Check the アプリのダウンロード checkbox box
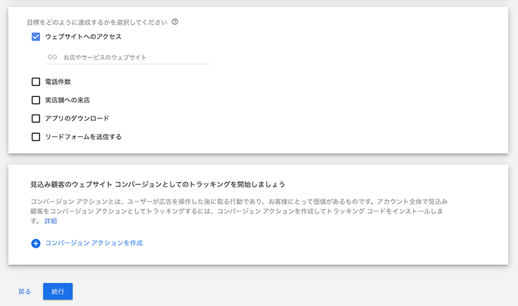The image size is (518, 306). (x=36, y=118)
